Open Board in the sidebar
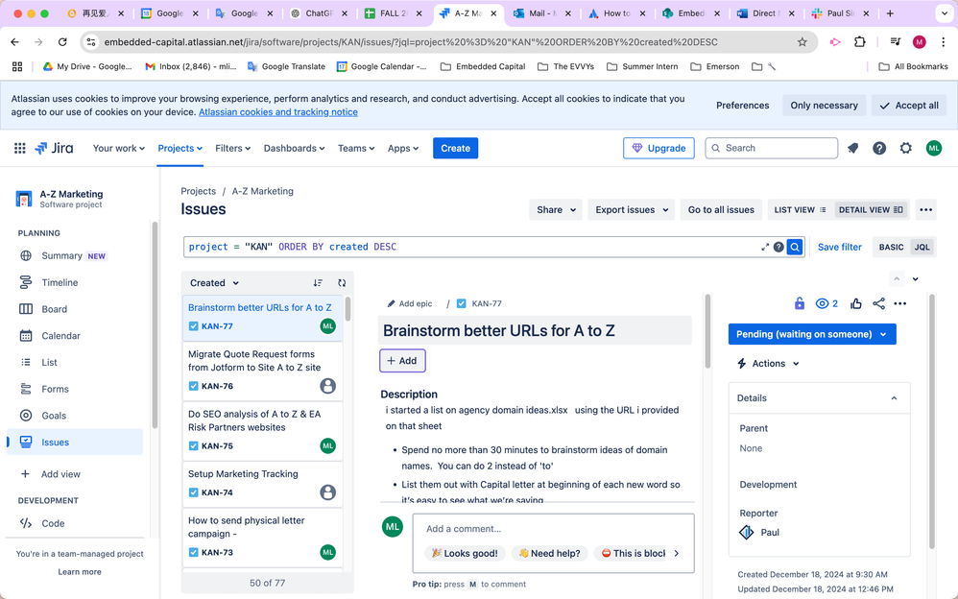Image resolution: width=958 pixels, height=599 pixels. (x=75, y=309)
